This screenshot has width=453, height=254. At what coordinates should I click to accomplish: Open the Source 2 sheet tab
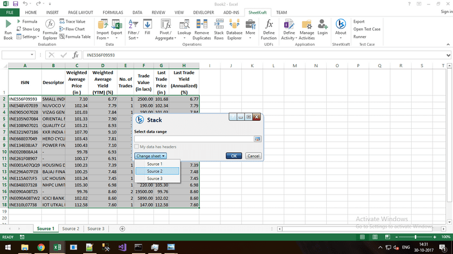70,229
